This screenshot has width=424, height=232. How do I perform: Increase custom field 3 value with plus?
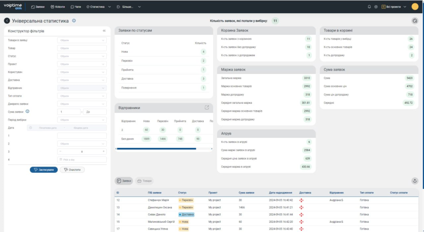(104, 152)
